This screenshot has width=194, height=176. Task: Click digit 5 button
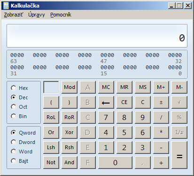[124, 132]
